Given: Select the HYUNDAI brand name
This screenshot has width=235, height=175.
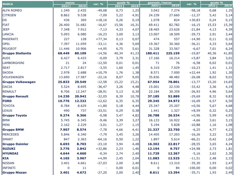Looking at the screenshot, I should coord(10,153).
